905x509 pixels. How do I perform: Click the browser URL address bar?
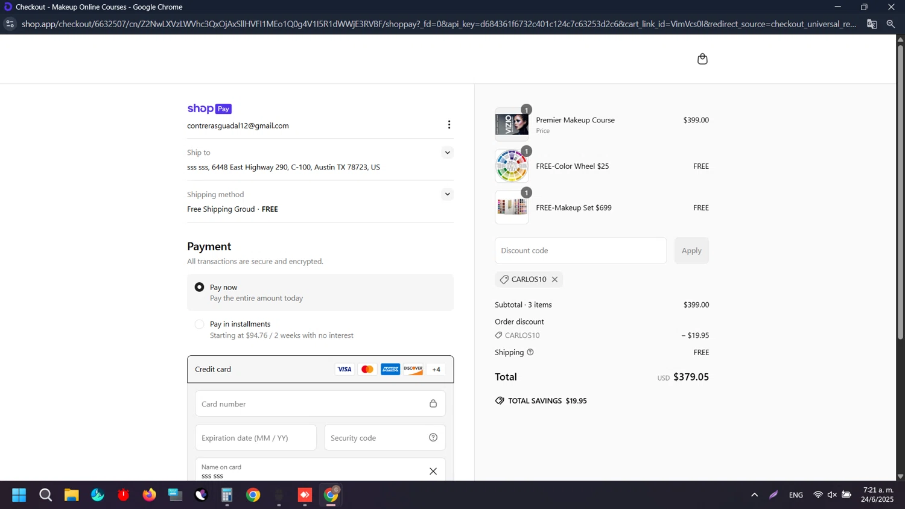click(439, 24)
